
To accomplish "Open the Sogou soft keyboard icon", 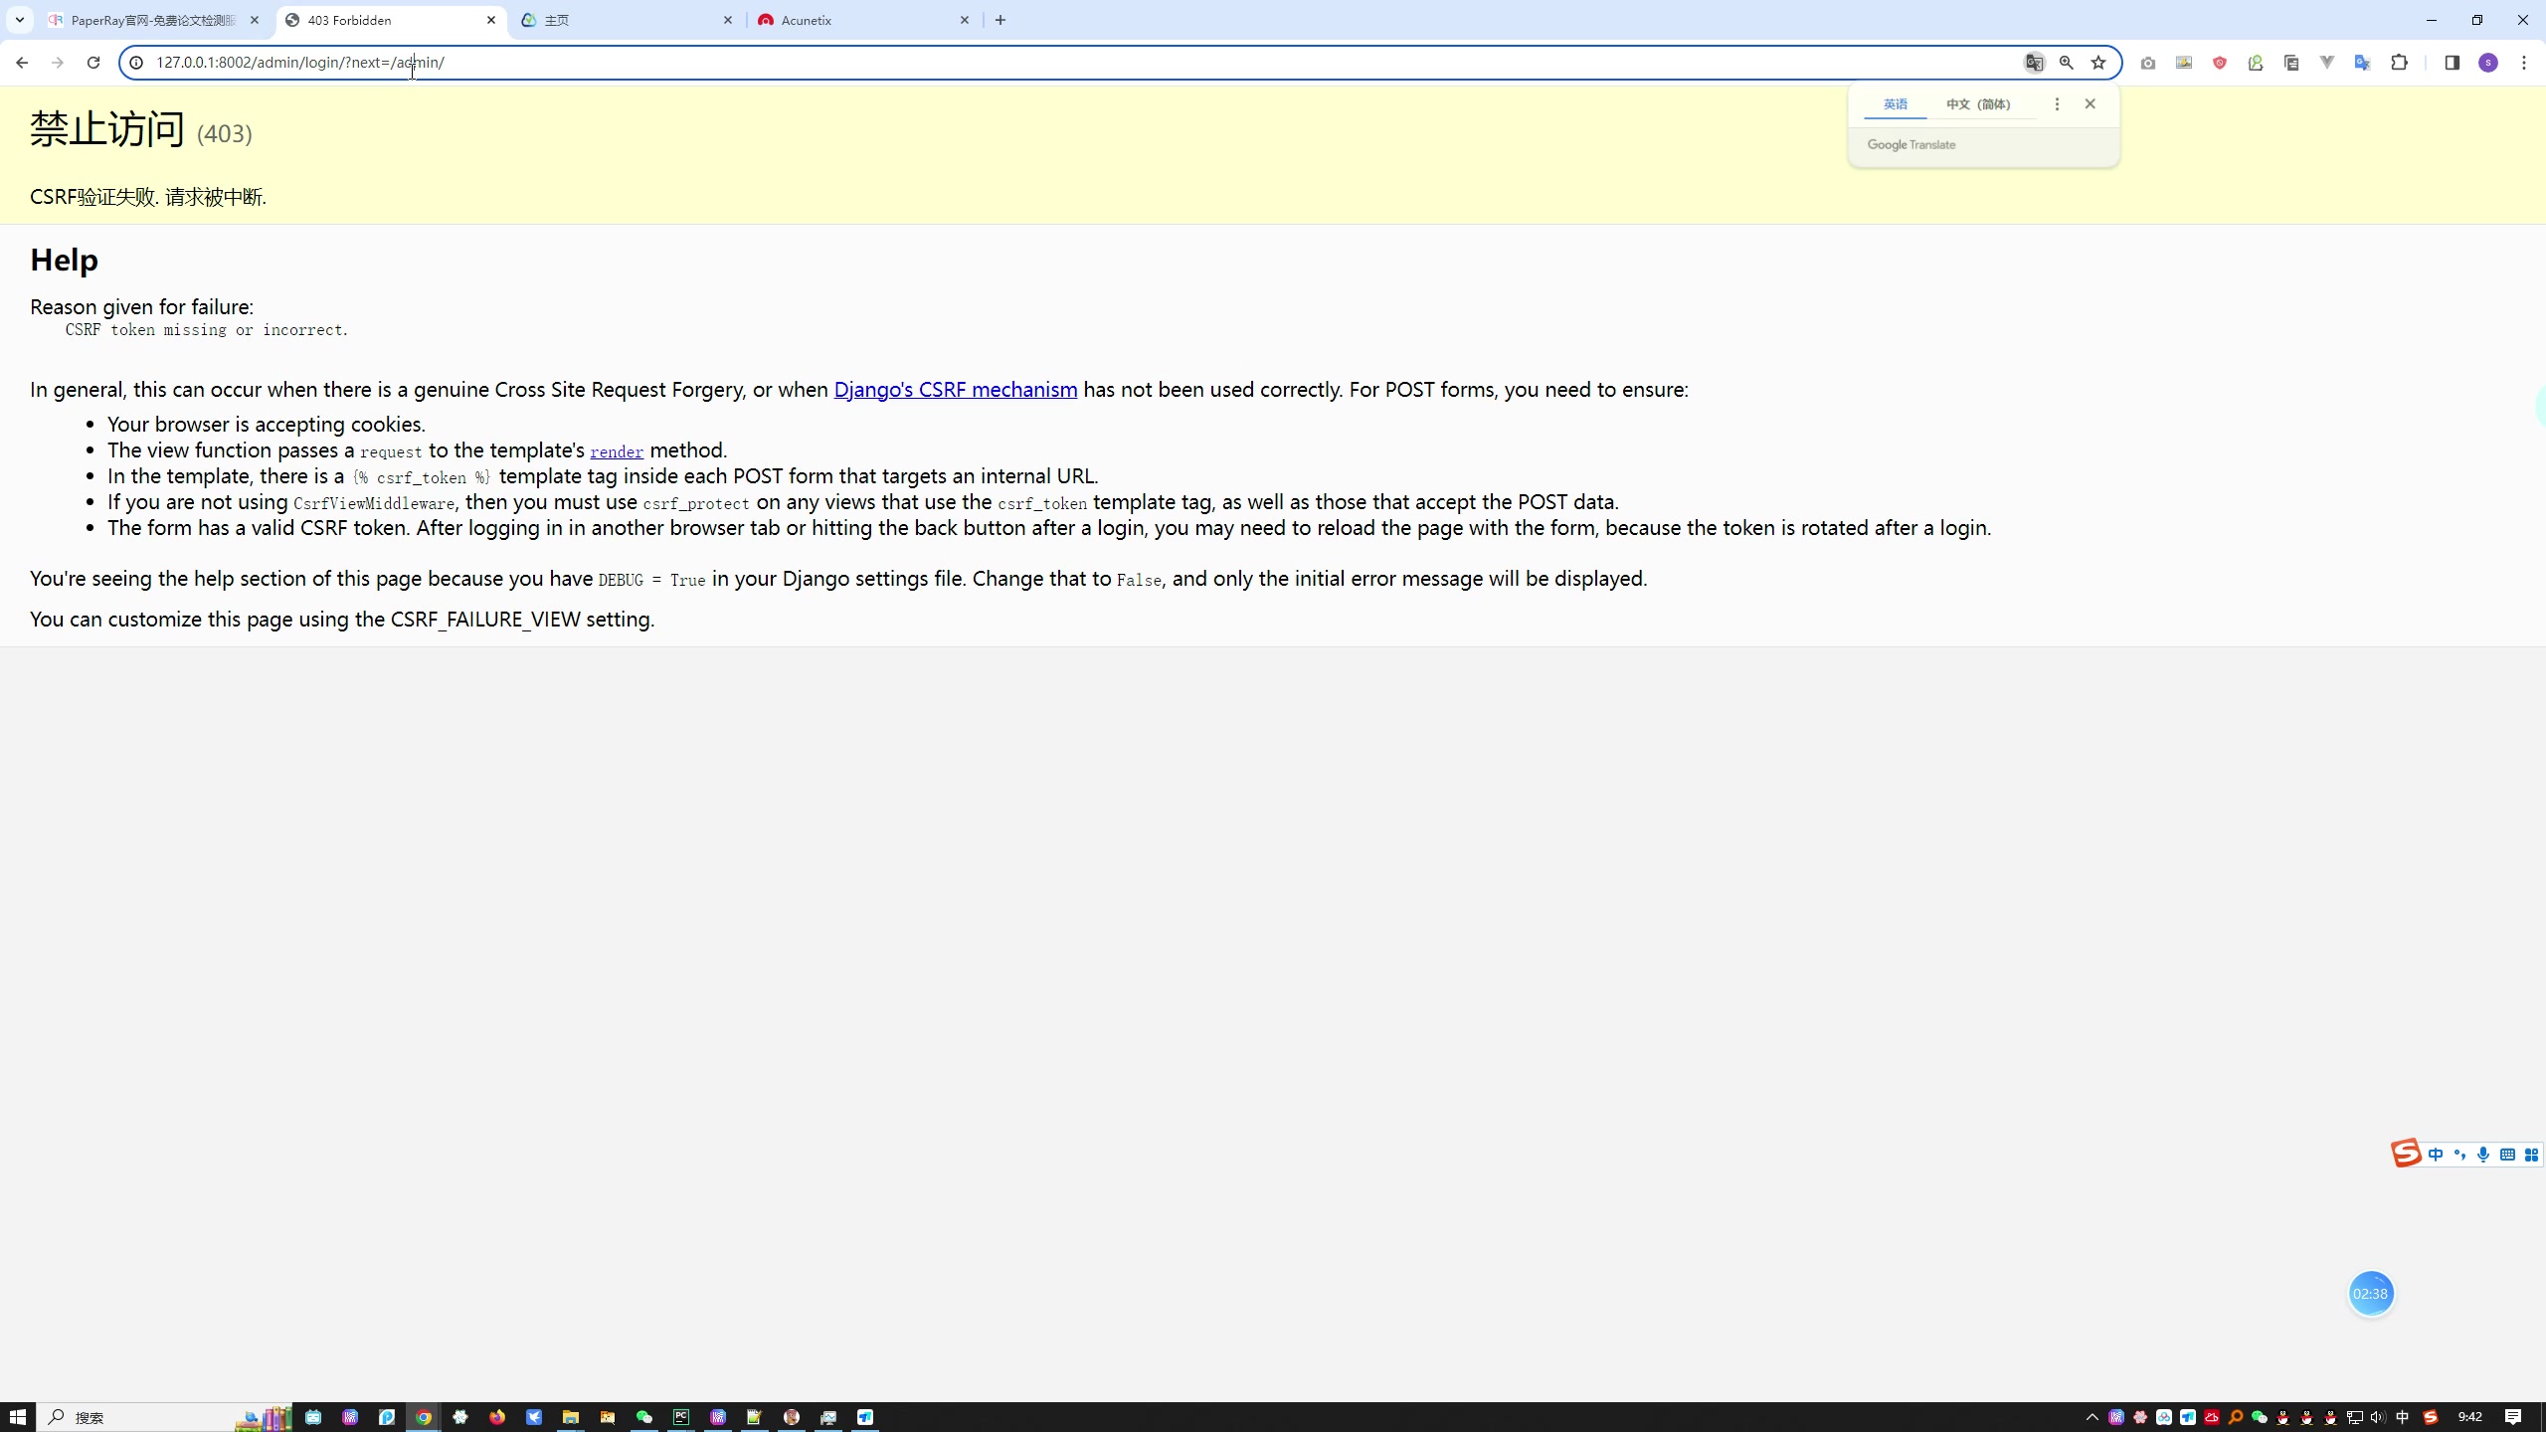I will (2507, 1155).
